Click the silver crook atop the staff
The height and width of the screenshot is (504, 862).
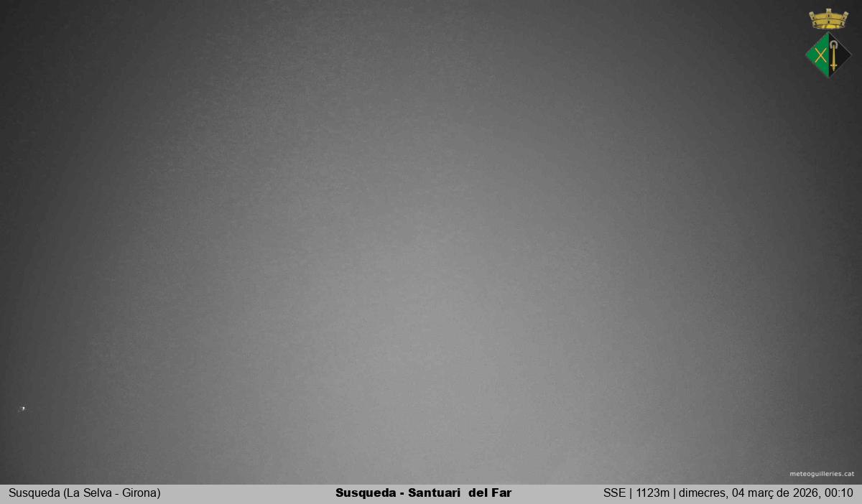pos(833,45)
